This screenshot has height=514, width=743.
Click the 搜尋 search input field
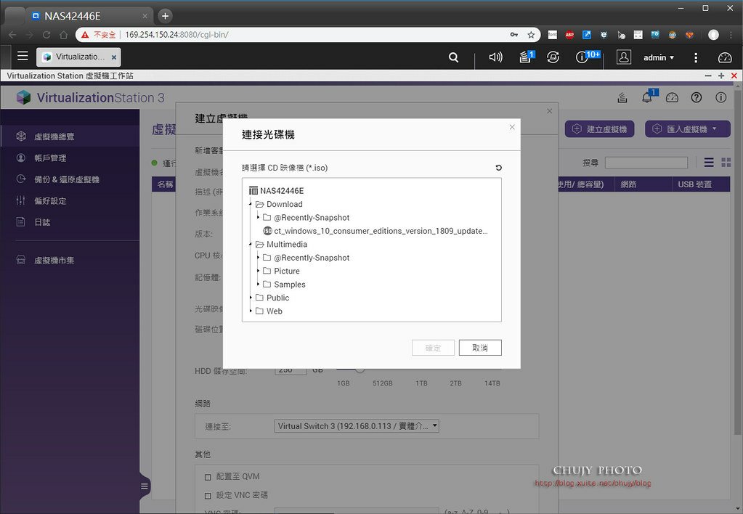click(x=646, y=163)
